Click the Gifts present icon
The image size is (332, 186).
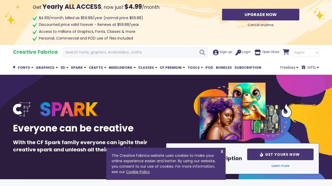pyautogui.click(x=303, y=67)
